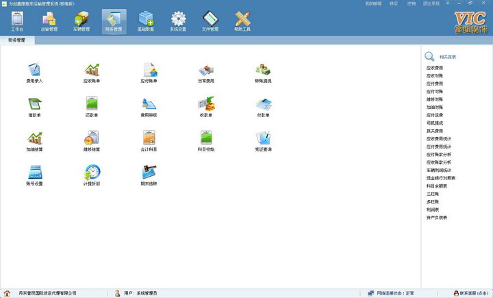
Task: Open the 利润表 report
Action: coord(433,210)
